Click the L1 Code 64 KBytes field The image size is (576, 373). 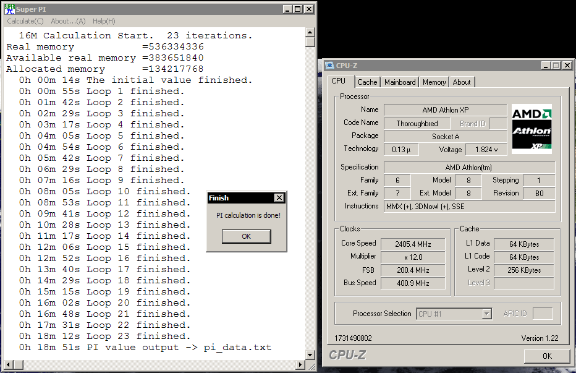[x=524, y=257]
